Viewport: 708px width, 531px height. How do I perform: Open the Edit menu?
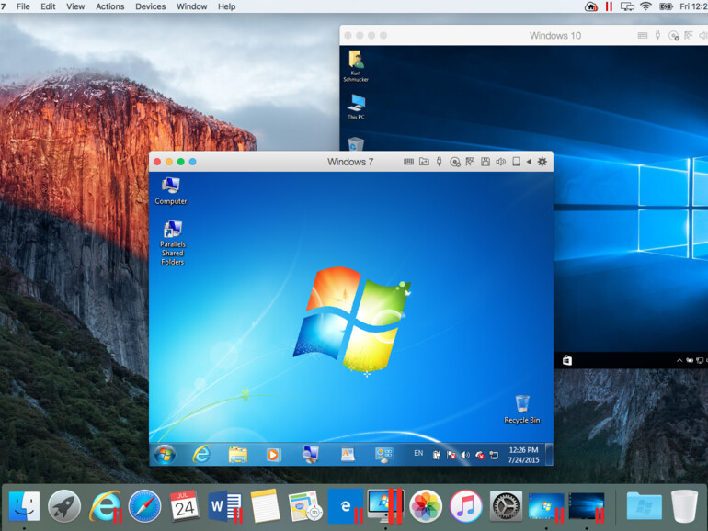coord(48,6)
